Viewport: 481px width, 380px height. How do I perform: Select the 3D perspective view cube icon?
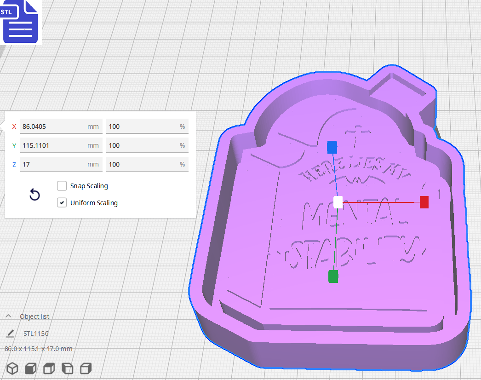pos(12,368)
